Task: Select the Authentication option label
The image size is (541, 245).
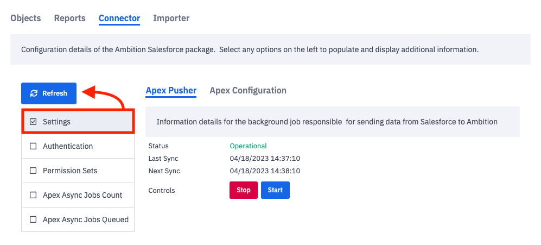Action: tap(68, 146)
